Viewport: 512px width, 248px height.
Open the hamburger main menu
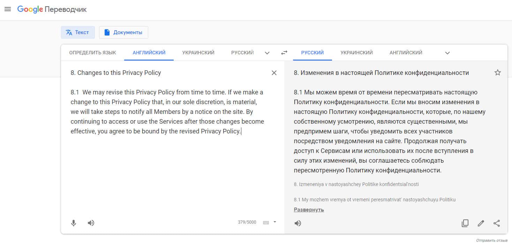click(x=8, y=9)
